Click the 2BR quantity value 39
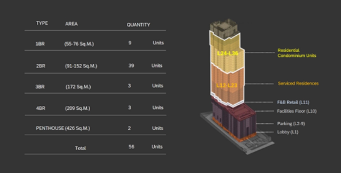Image resolution: width=341 pixels, height=173 pixels. [131, 65]
